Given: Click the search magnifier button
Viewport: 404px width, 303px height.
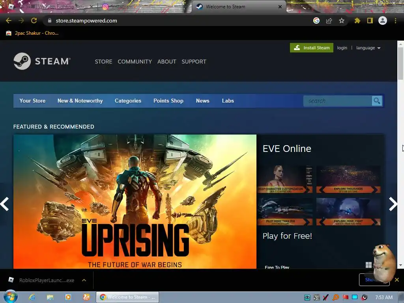Looking at the screenshot, I should tap(377, 101).
